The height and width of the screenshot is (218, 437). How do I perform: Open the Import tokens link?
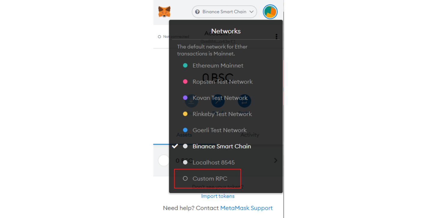[x=218, y=196]
